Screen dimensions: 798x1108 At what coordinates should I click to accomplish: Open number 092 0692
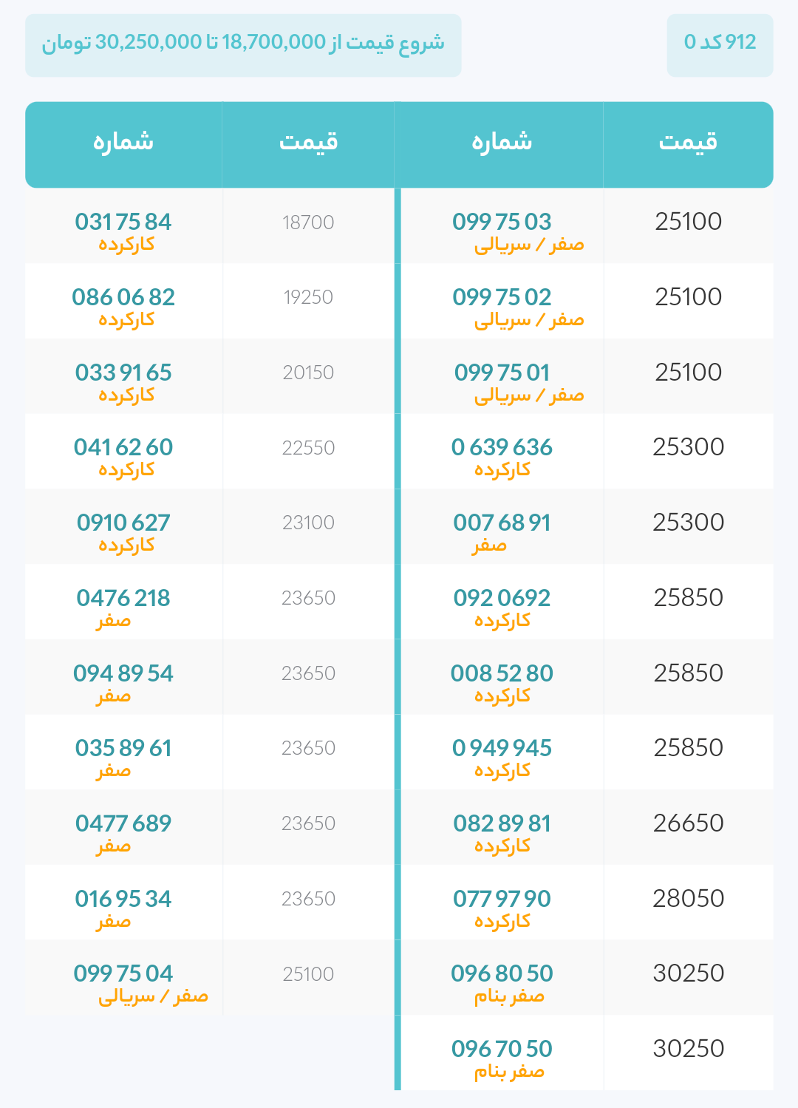coord(502,598)
